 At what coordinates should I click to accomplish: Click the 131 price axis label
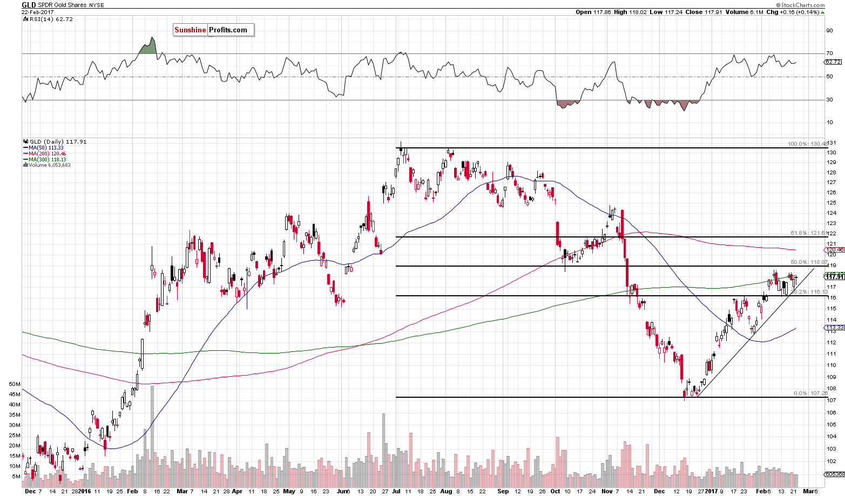click(x=830, y=142)
